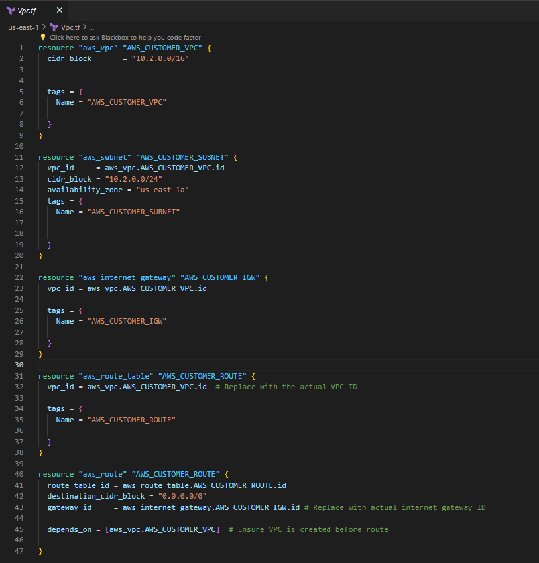Click the "aws_vpc" resource type string
This screenshot has width=539, height=563.
point(98,48)
